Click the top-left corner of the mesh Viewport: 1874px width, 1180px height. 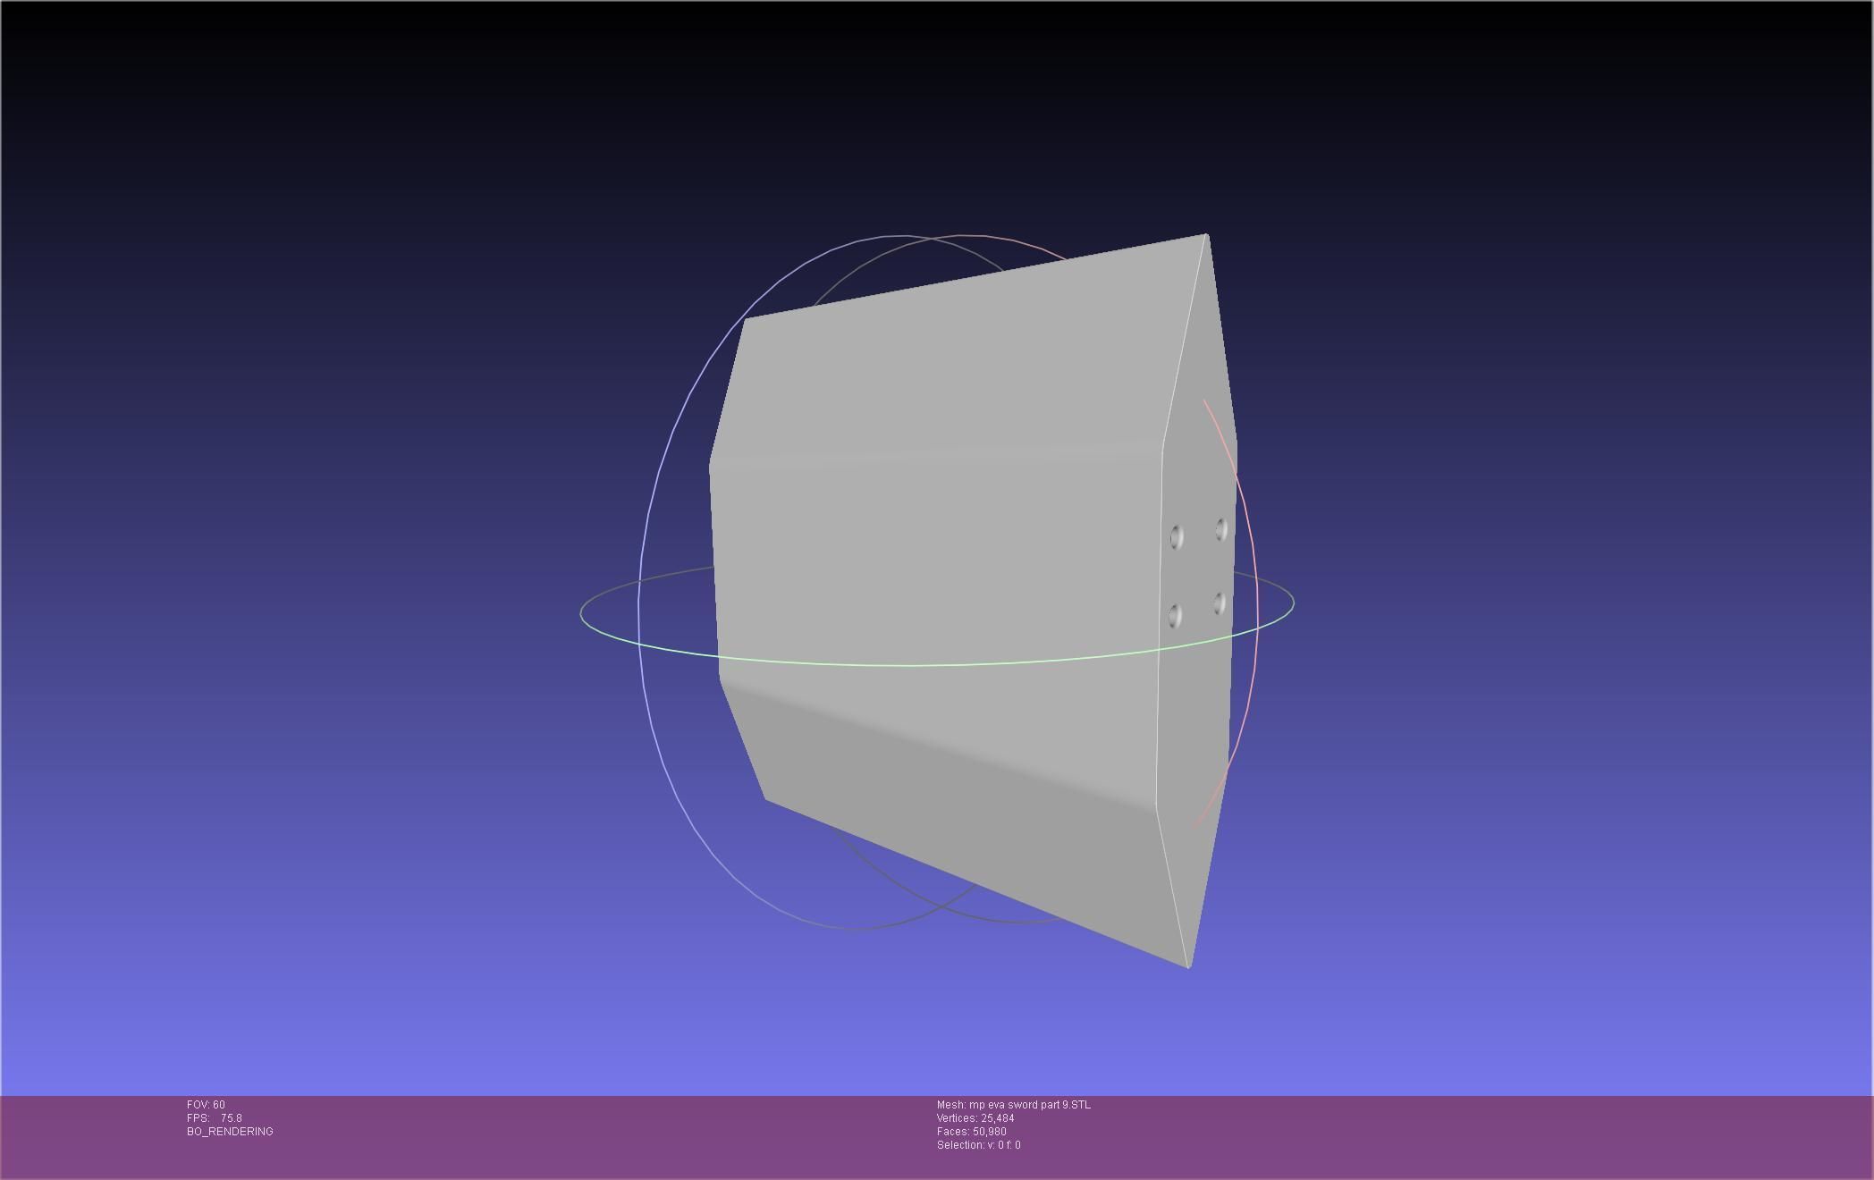pos(746,320)
